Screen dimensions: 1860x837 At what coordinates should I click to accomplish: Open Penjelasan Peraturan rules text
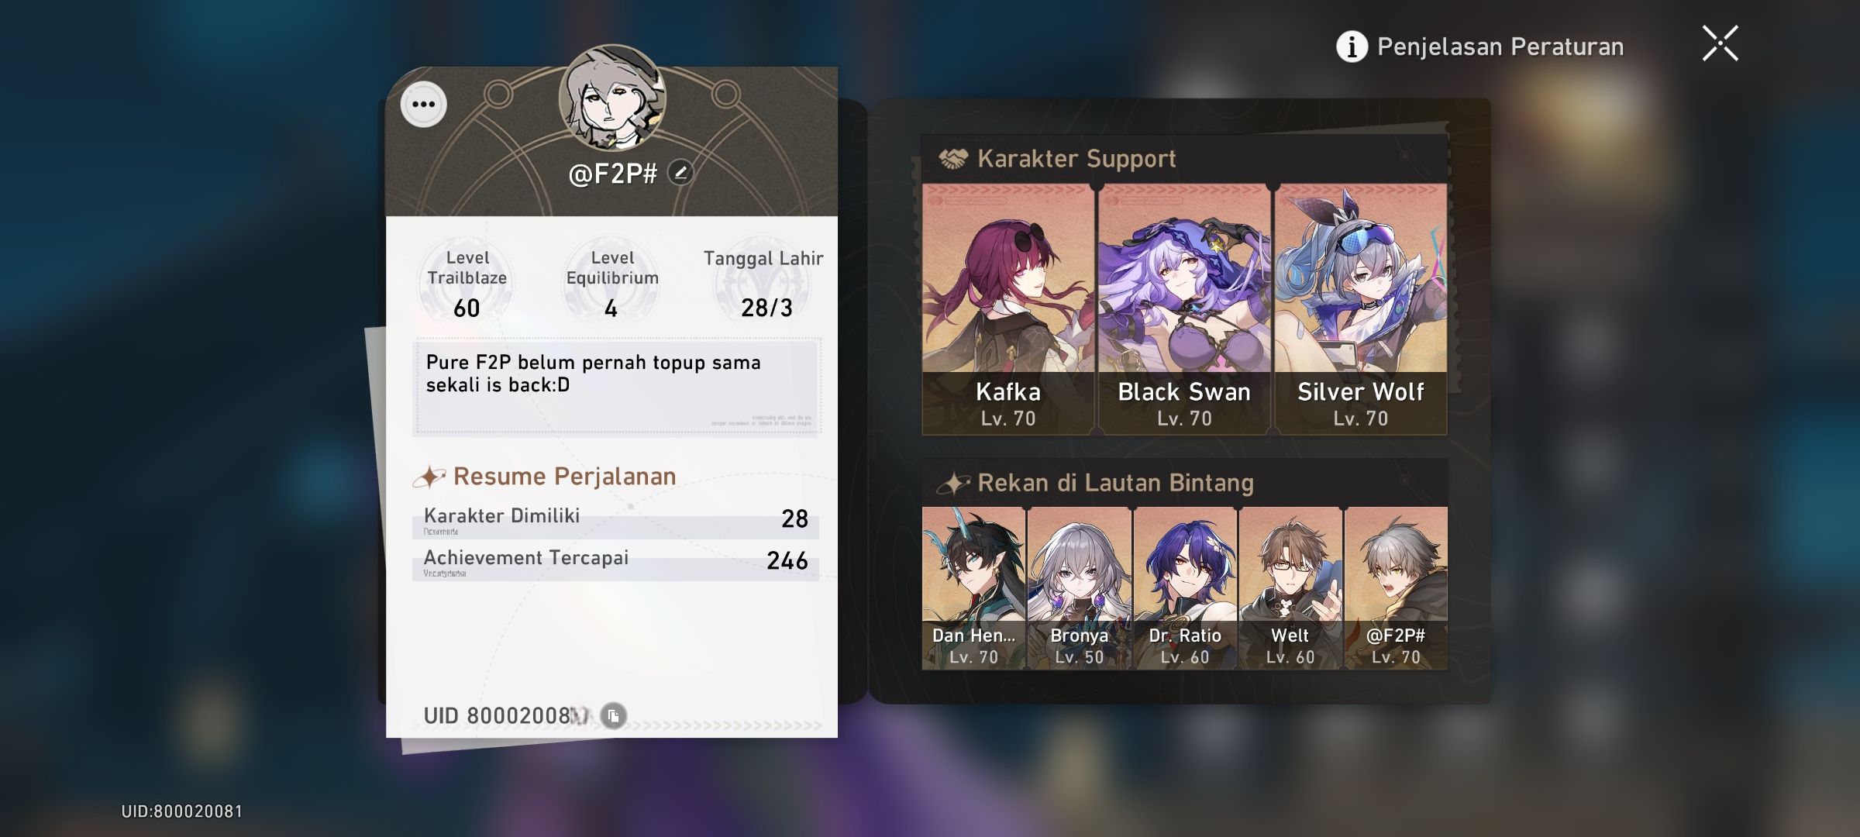(x=1500, y=47)
